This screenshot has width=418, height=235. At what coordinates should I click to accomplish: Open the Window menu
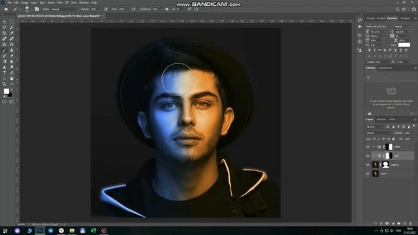click(x=84, y=3)
